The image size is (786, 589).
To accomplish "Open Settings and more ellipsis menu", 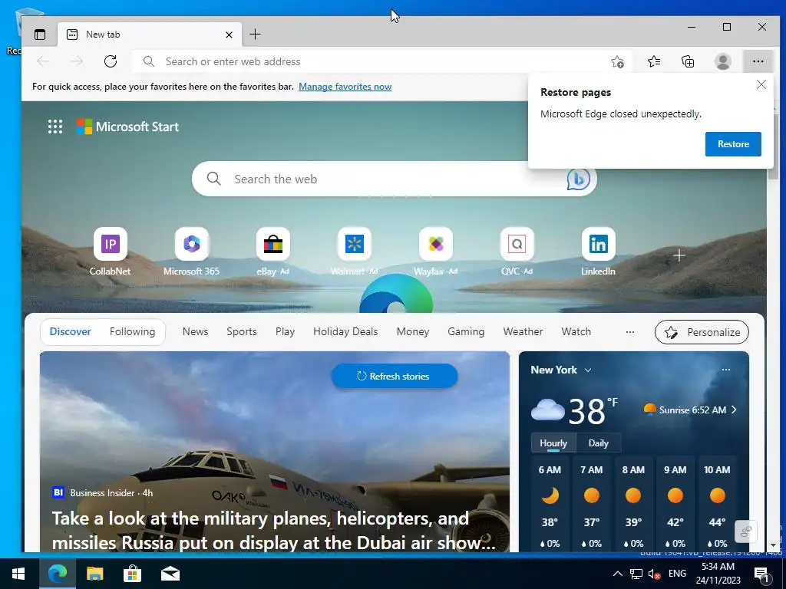I will pos(758,61).
